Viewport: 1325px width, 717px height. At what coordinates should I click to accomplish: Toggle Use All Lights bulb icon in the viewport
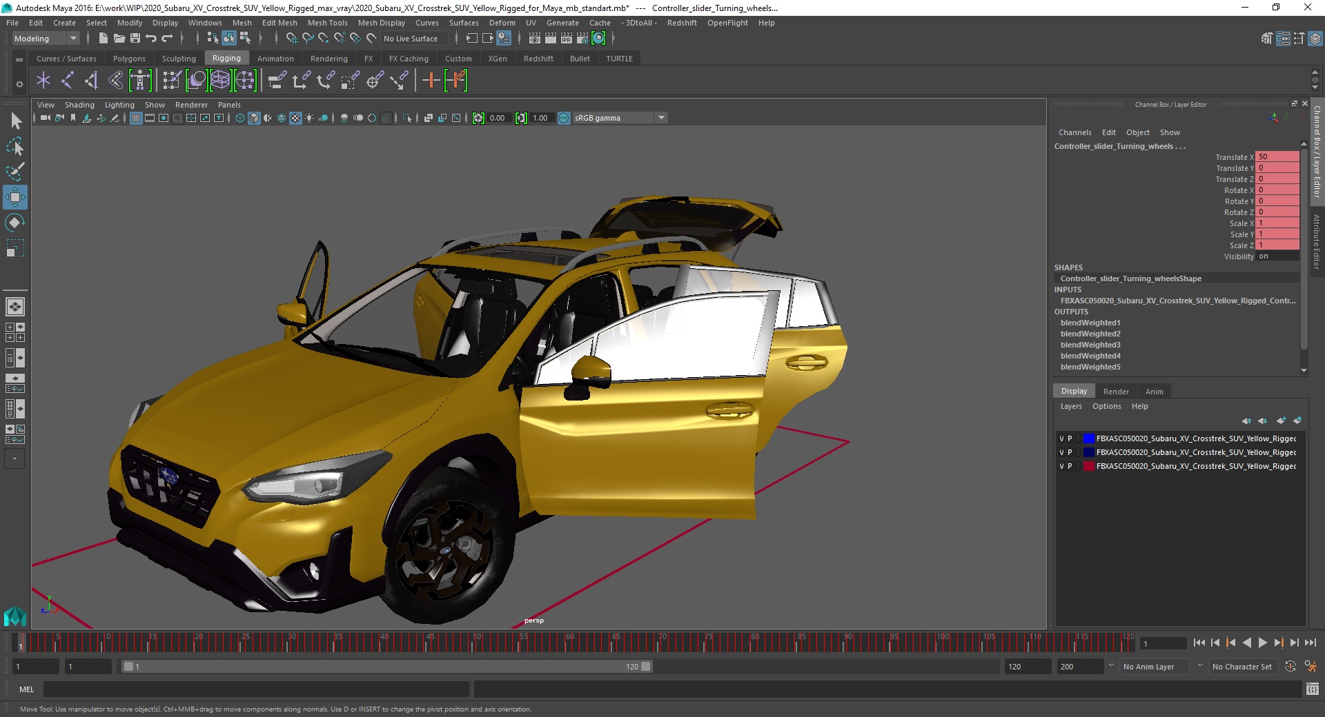[x=309, y=118]
